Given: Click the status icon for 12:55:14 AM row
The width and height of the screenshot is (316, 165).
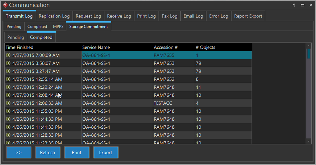Looking at the screenshot, I should coord(8,79).
